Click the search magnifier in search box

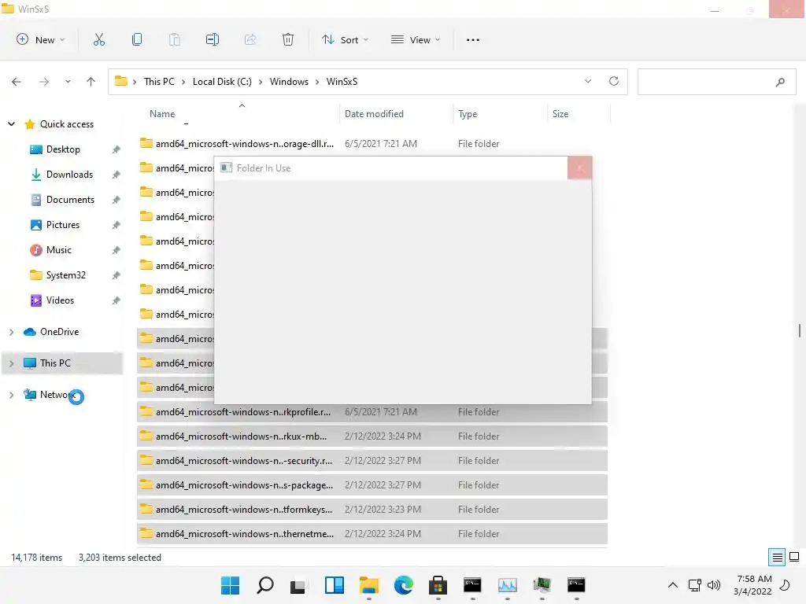tap(780, 82)
